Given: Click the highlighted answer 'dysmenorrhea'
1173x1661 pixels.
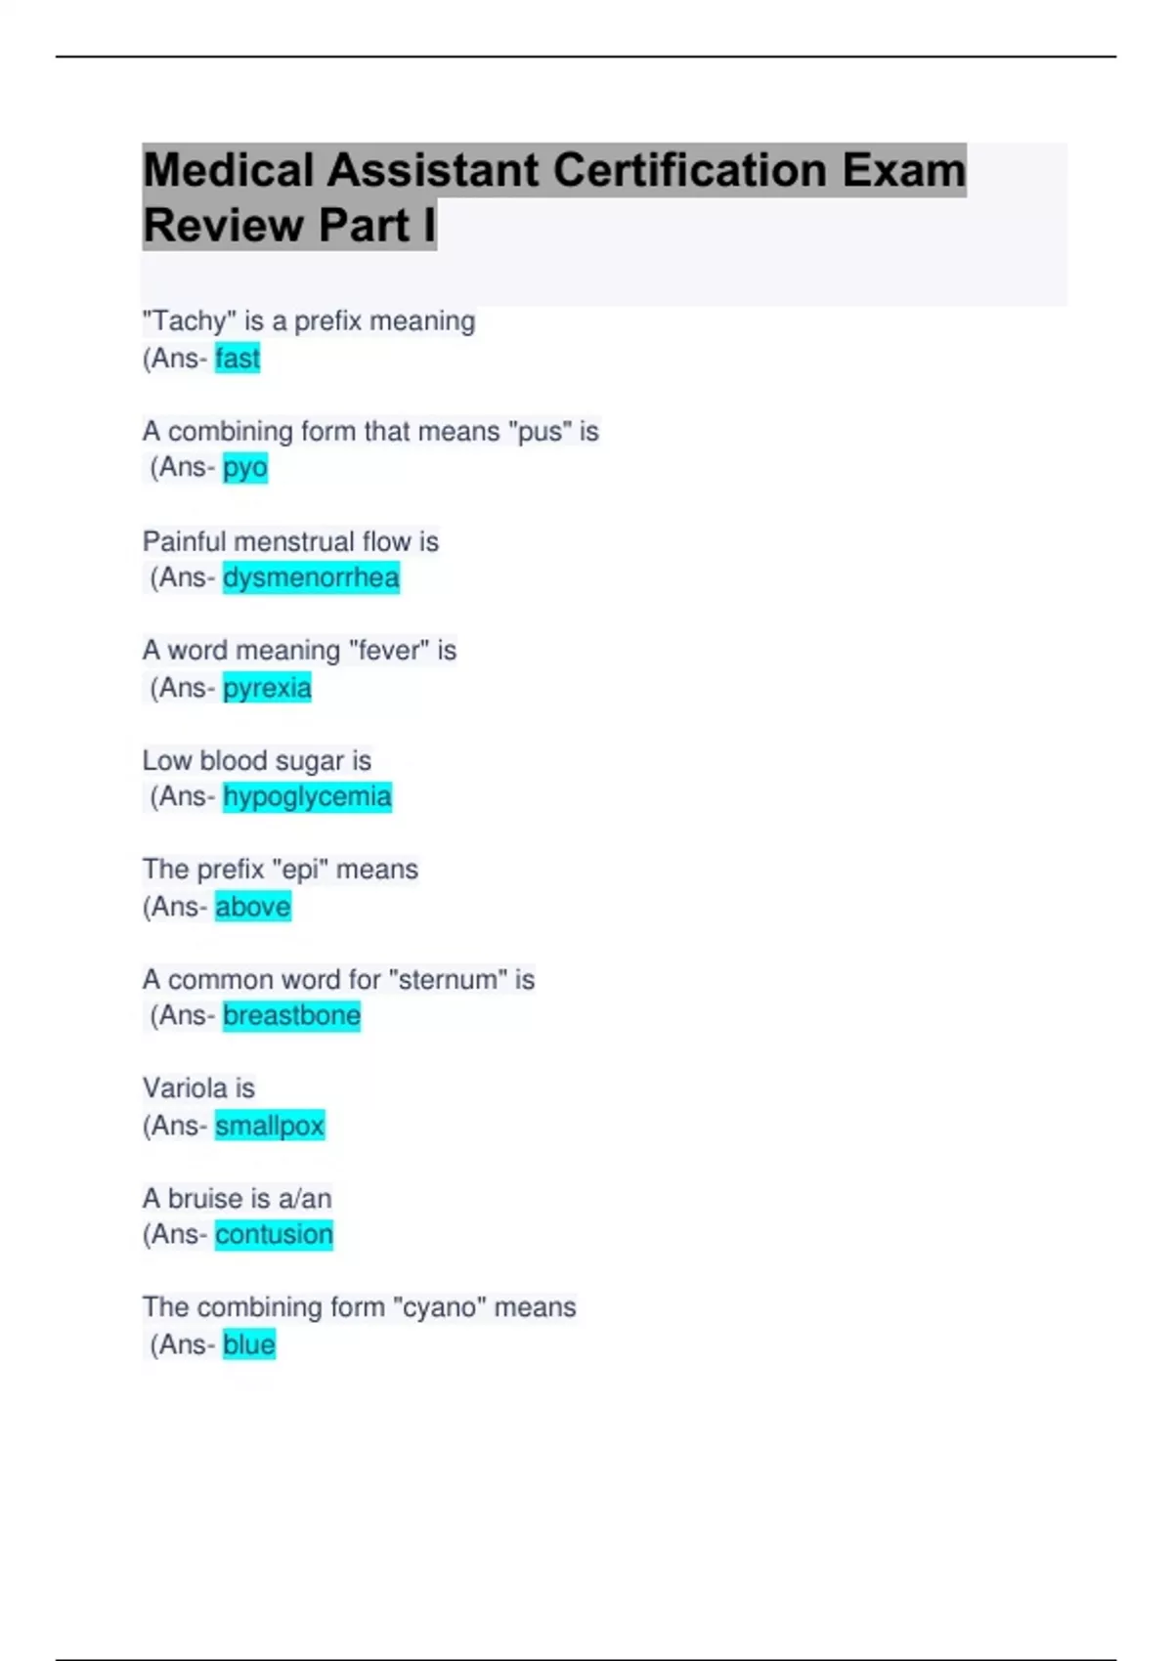Looking at the screenshot, I should 311,577.
